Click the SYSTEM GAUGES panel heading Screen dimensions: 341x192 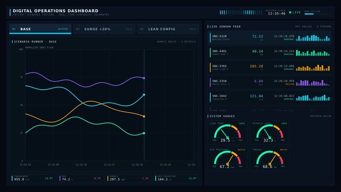click(x=222, y=116)
